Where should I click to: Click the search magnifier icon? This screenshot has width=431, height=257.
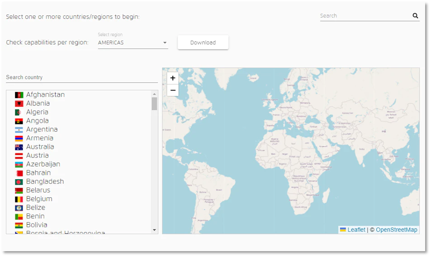415,16
